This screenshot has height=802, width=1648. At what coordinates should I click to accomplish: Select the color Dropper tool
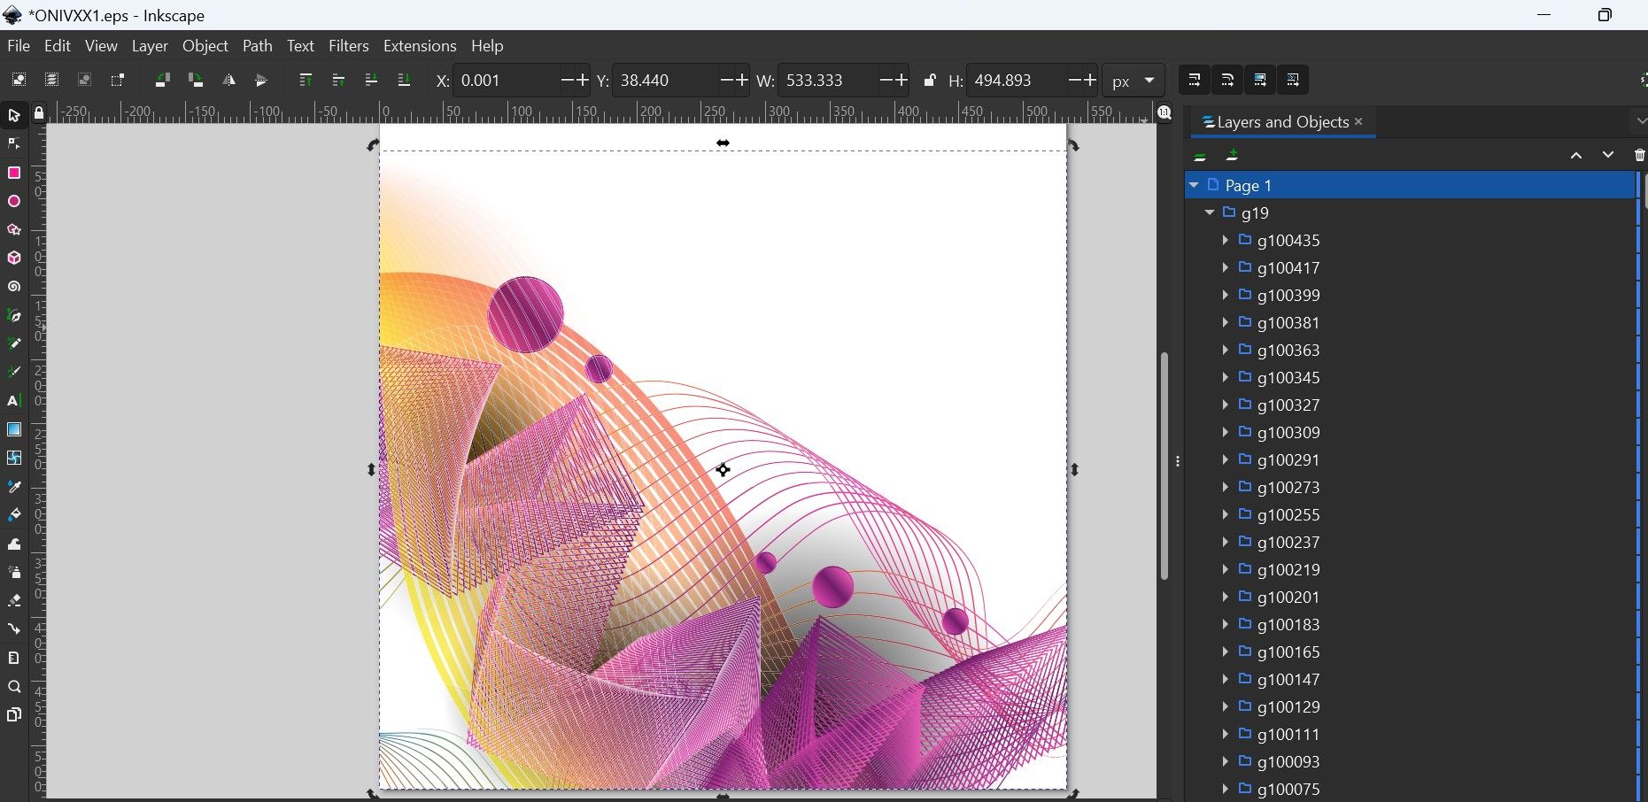14,486
